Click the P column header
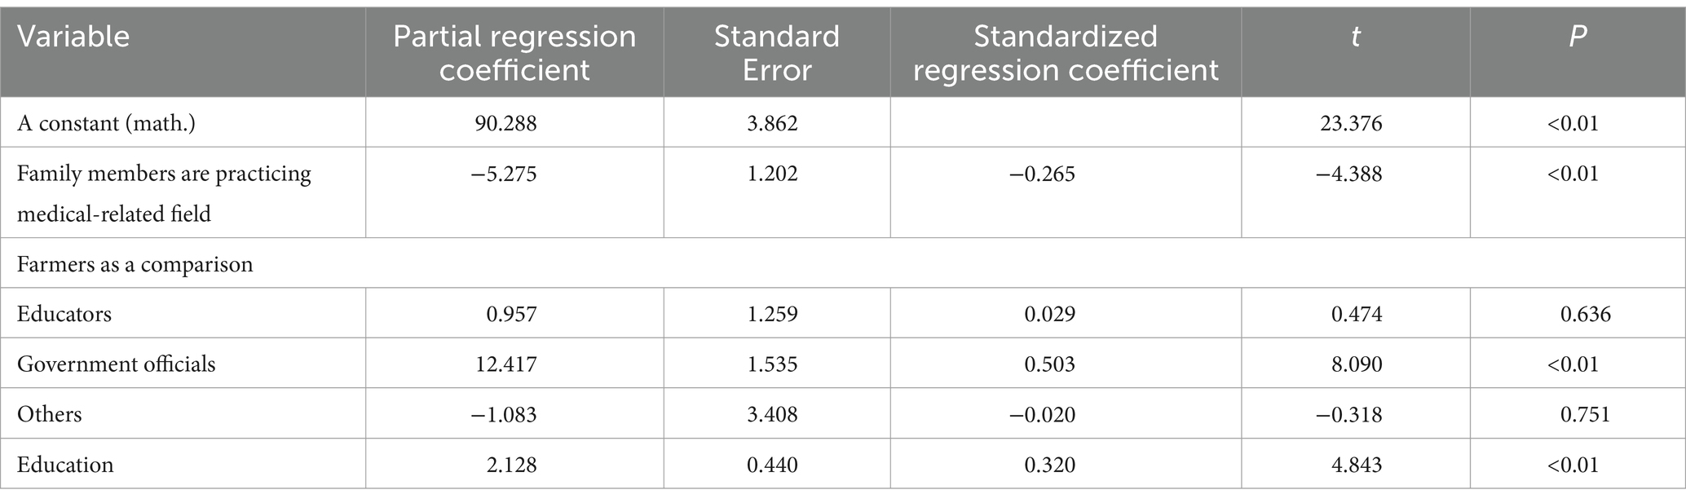1686x503 pixels. [x=1577, y=37]
